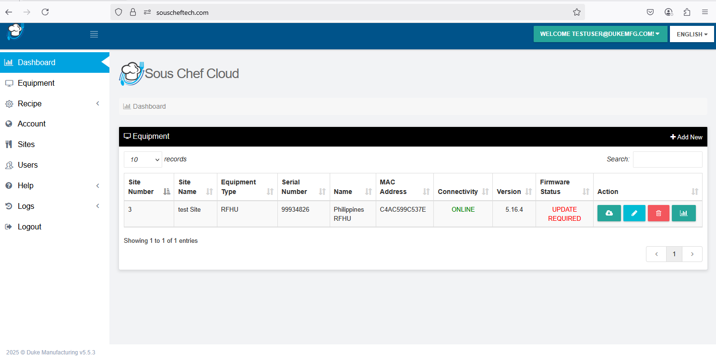Screen dimensions: 716x364
Task: Click the padlock site security icon
Action: pyautogui.click(x=133, y=12)
